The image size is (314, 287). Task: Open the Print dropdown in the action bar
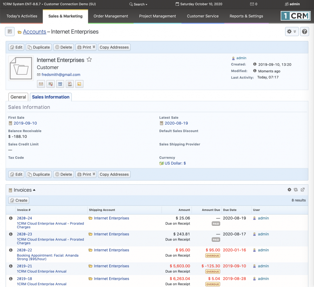click(86, 47)
